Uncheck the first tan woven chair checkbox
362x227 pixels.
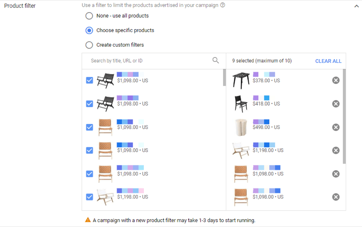pyautogui.click(x=90, y=127)
